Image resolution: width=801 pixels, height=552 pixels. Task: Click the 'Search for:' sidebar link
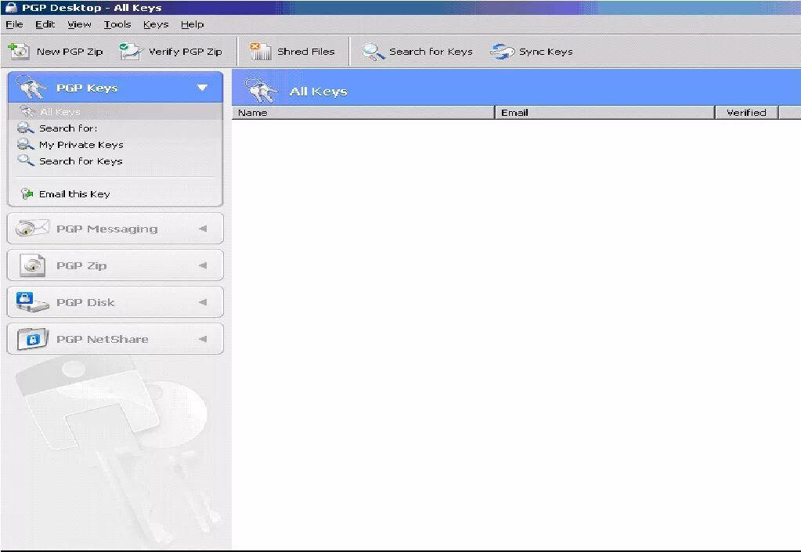coord(68,128)
